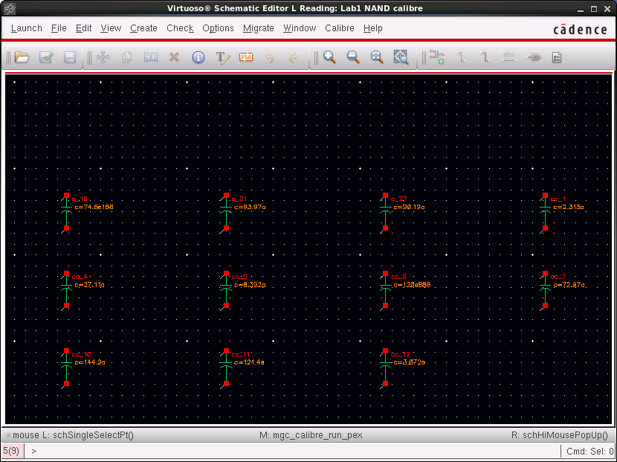Click the Check and Save icon
This screenshot has width=617, height=462.
coord(46,57)
